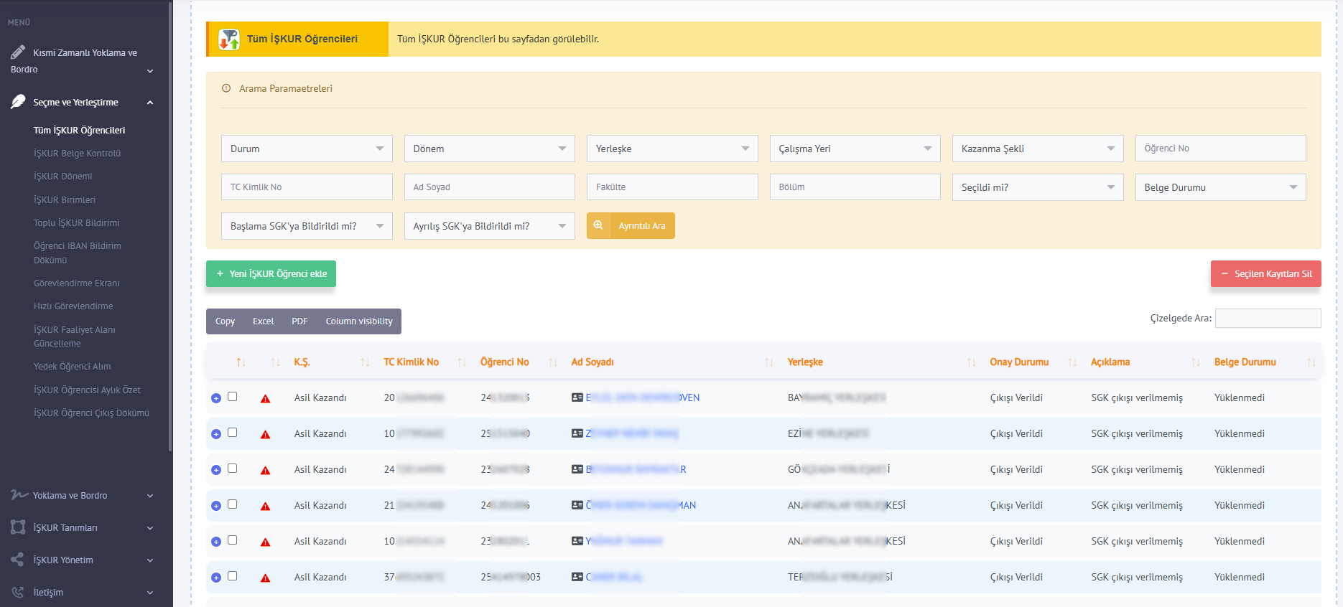Click the Yoklama ve Bordro sidebar icon

pyautogui.click(x=19, y=495)
